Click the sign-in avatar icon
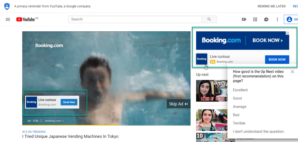The height and width of the screenshot is (142, 298). click(289, 19)
